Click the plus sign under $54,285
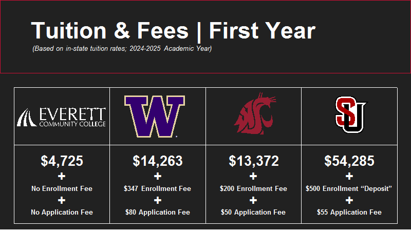The height and width of the screenshot is (231, 411). (x=349, y=176)
